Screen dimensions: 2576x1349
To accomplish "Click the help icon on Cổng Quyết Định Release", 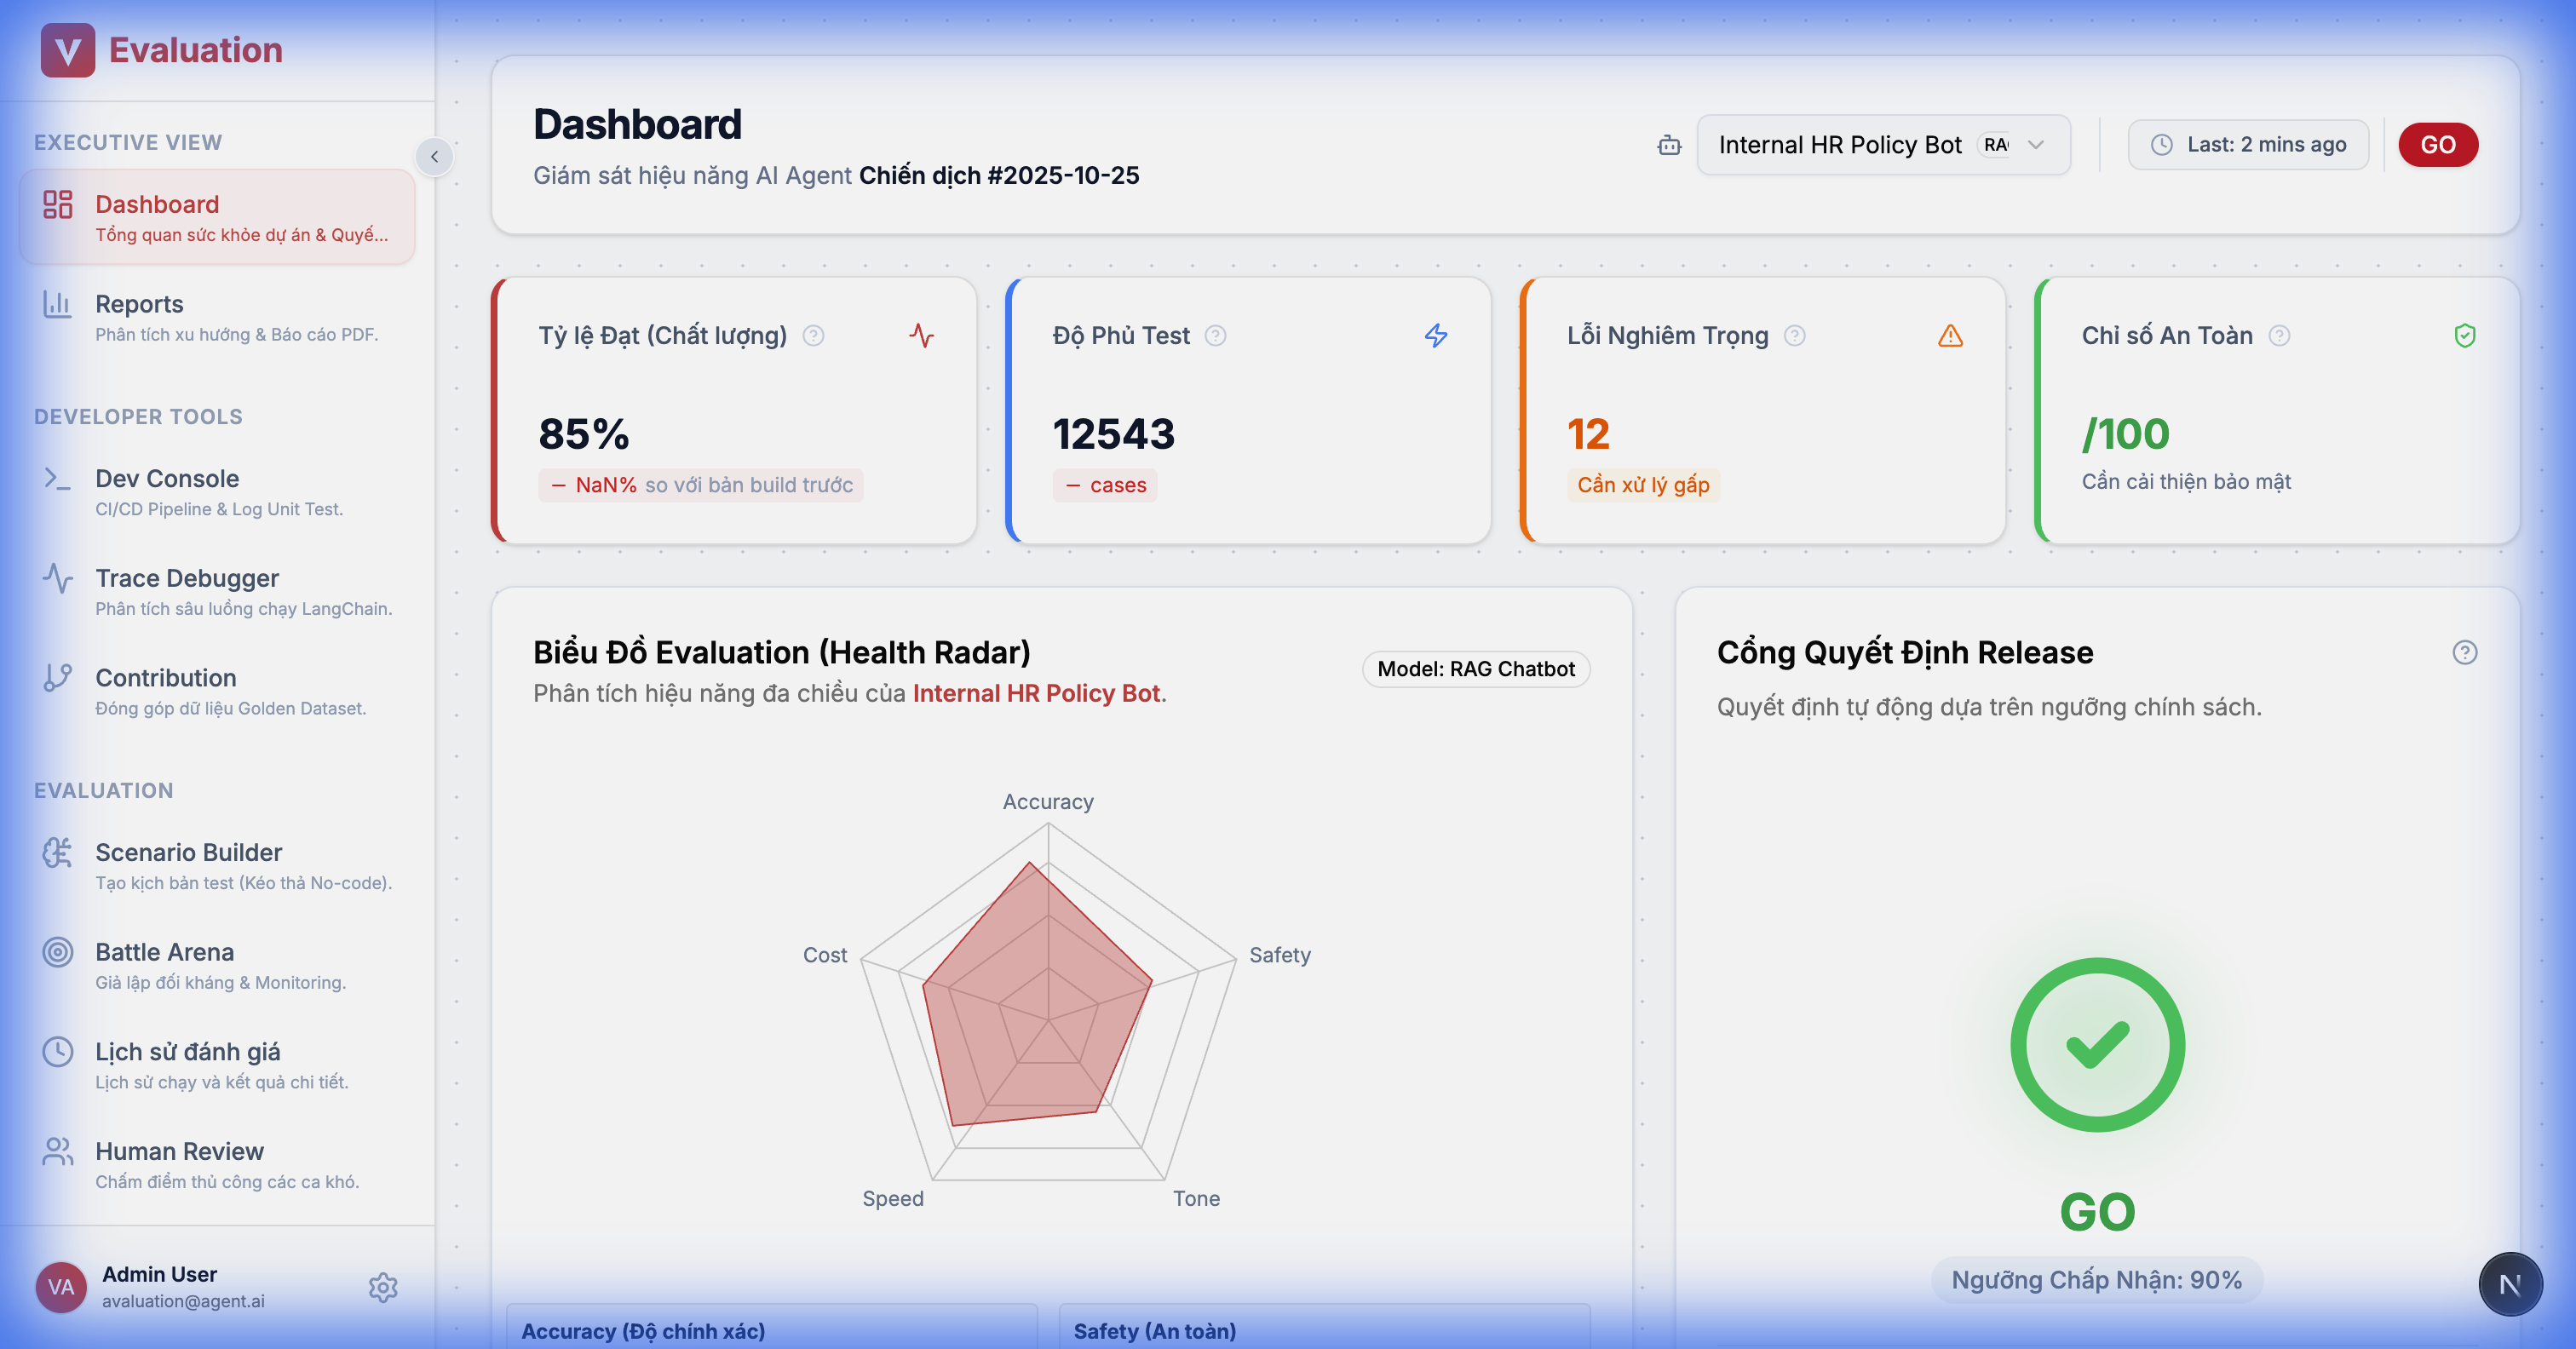I will [2465, 652].
